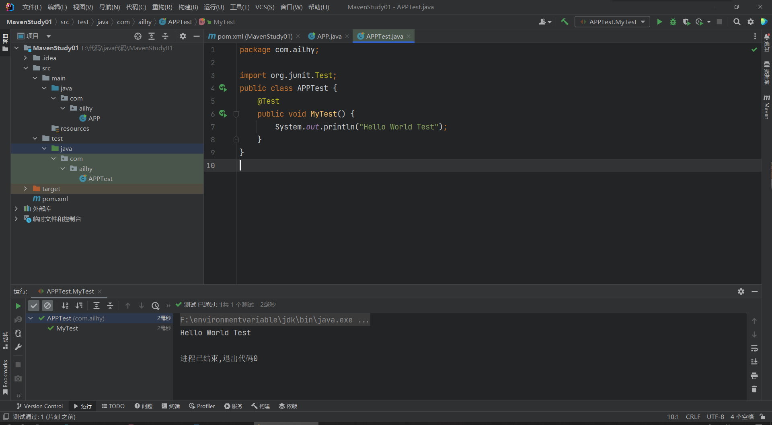
Task: Open project panel options gear
Action: [183, 36]
